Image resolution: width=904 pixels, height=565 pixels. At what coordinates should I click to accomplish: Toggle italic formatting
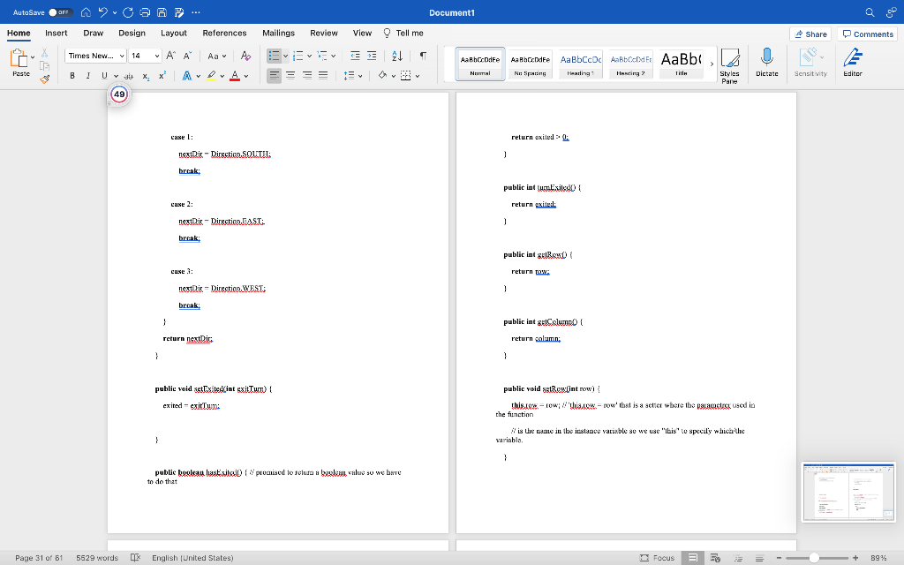[88, 76]
